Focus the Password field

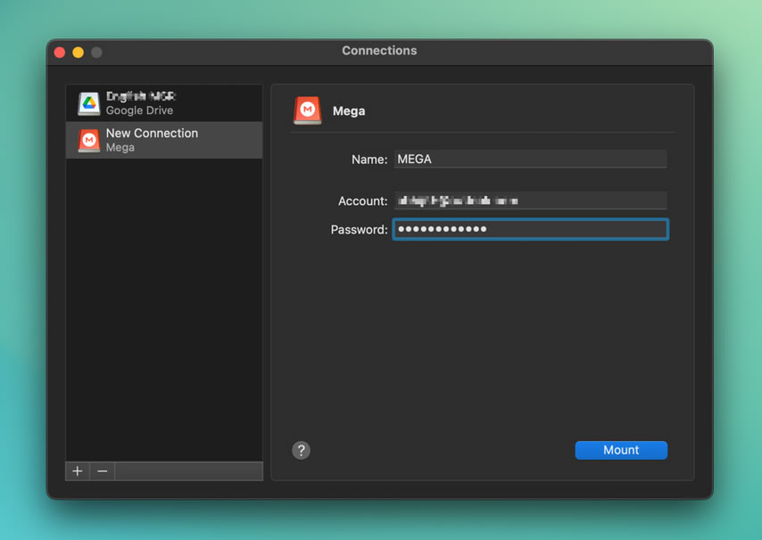(530, 229)
